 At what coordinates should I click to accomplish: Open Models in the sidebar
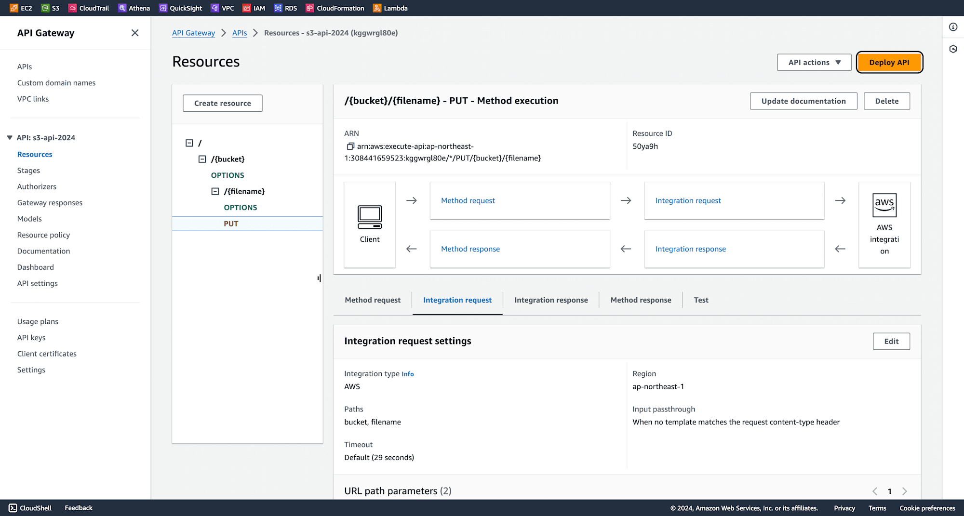(x=29, y=219)
